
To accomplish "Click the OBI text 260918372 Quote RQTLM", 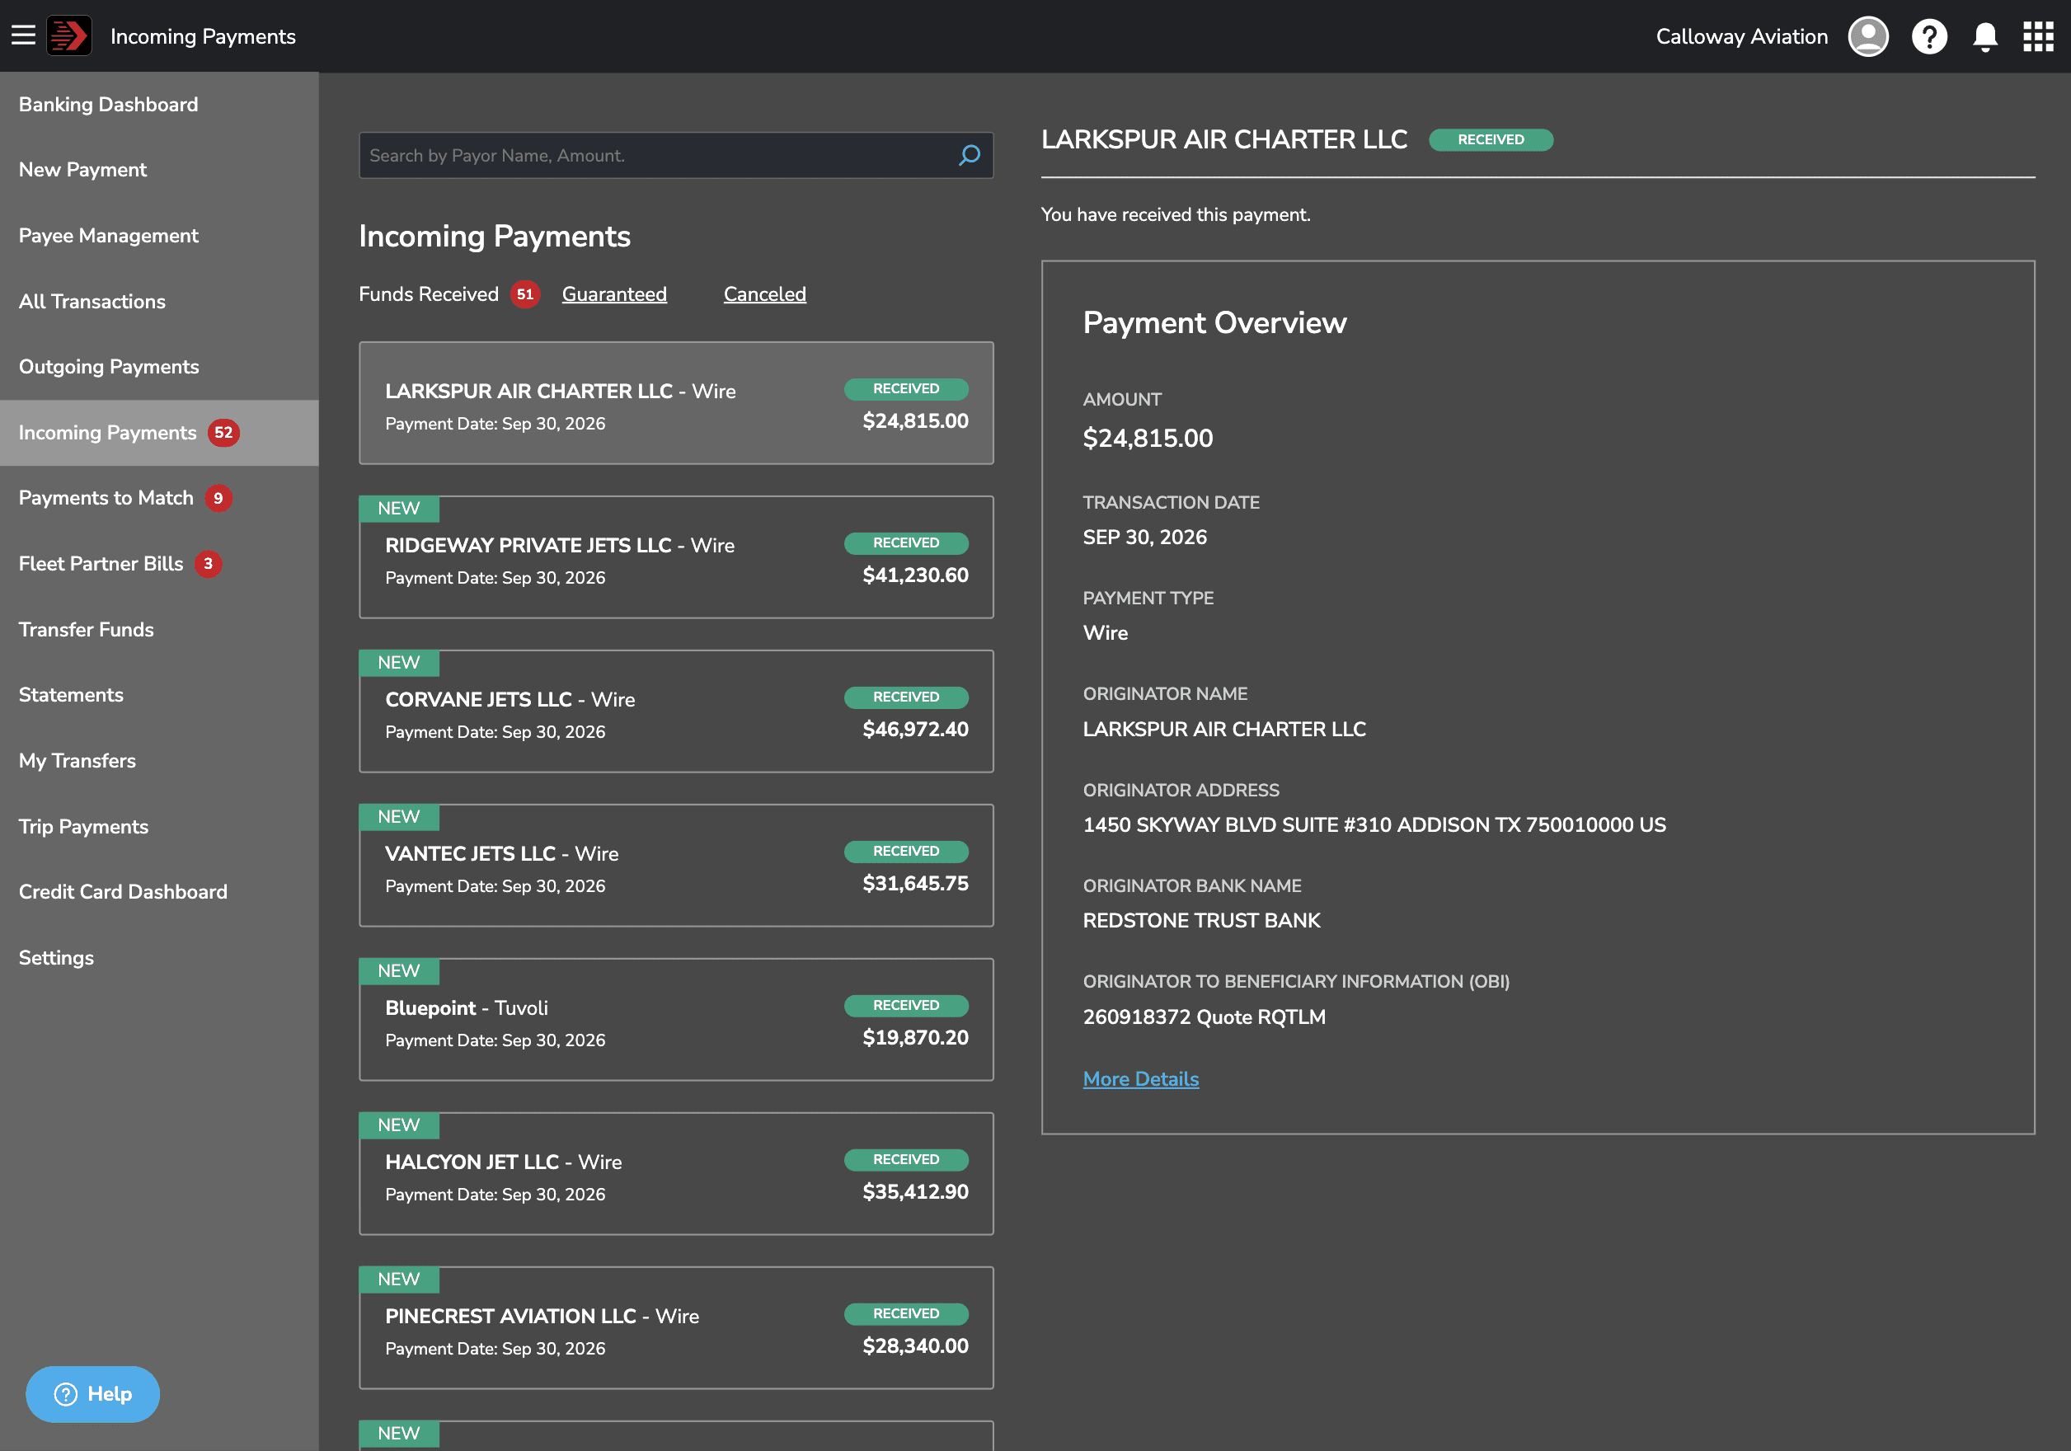I will (1205, 1017).
